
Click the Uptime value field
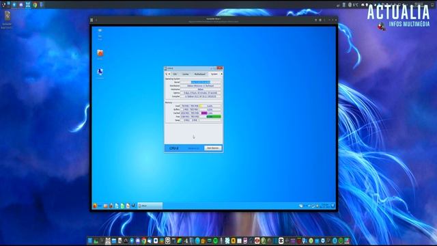click(x=201, y=93)
